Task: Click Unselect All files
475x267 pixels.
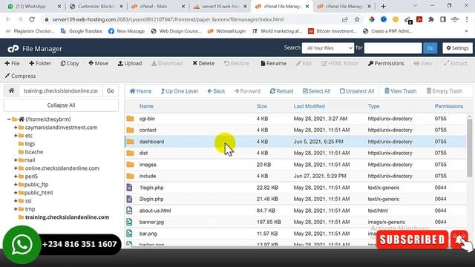Action: point(357,91)
